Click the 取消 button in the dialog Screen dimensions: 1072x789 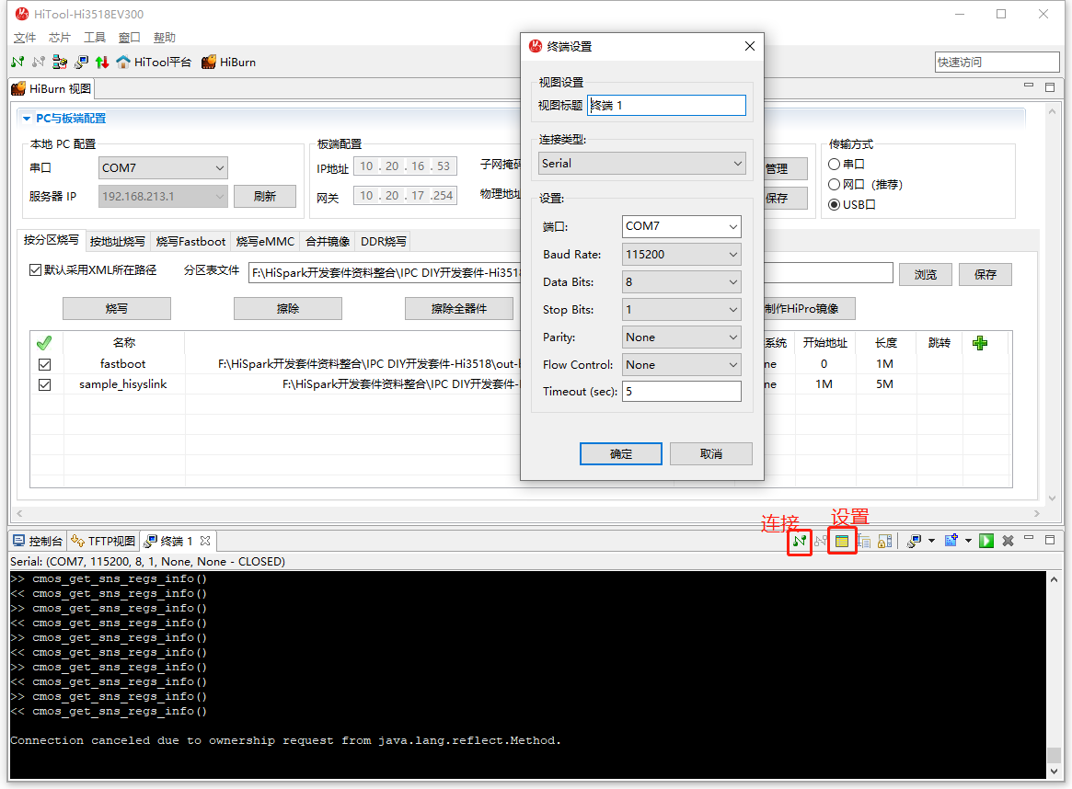click(x=711, y=454)
